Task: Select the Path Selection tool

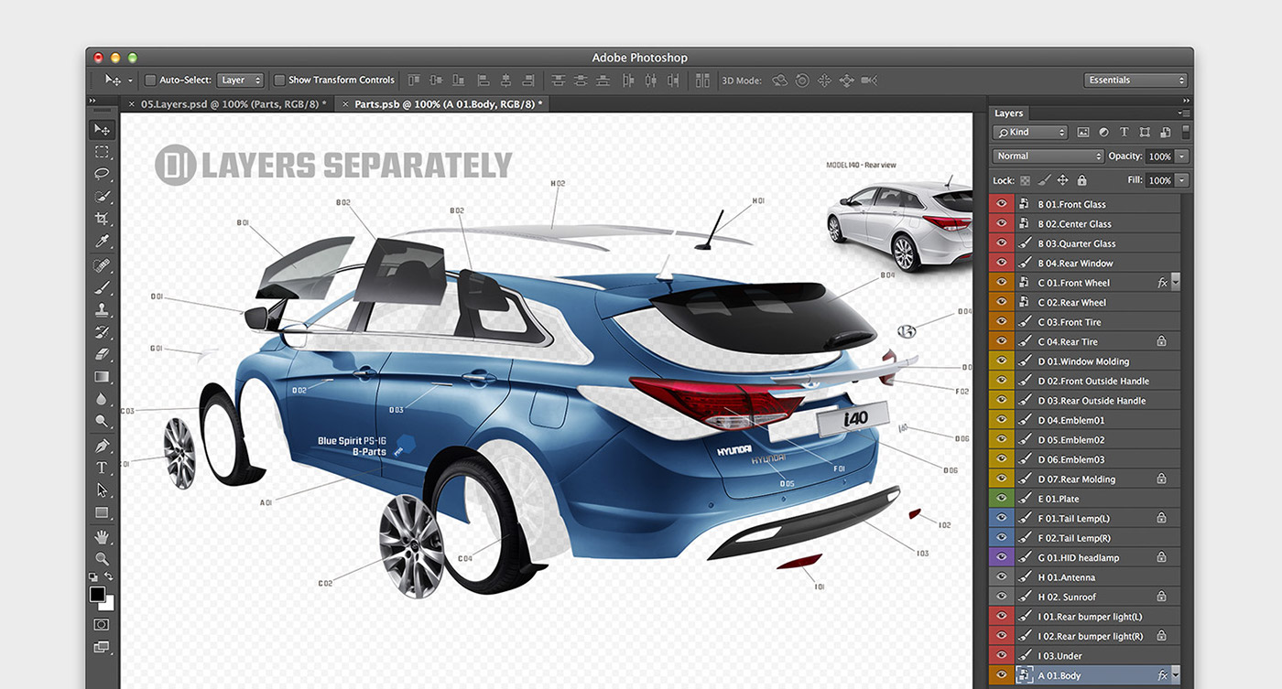Action: (x=102, y=490)
